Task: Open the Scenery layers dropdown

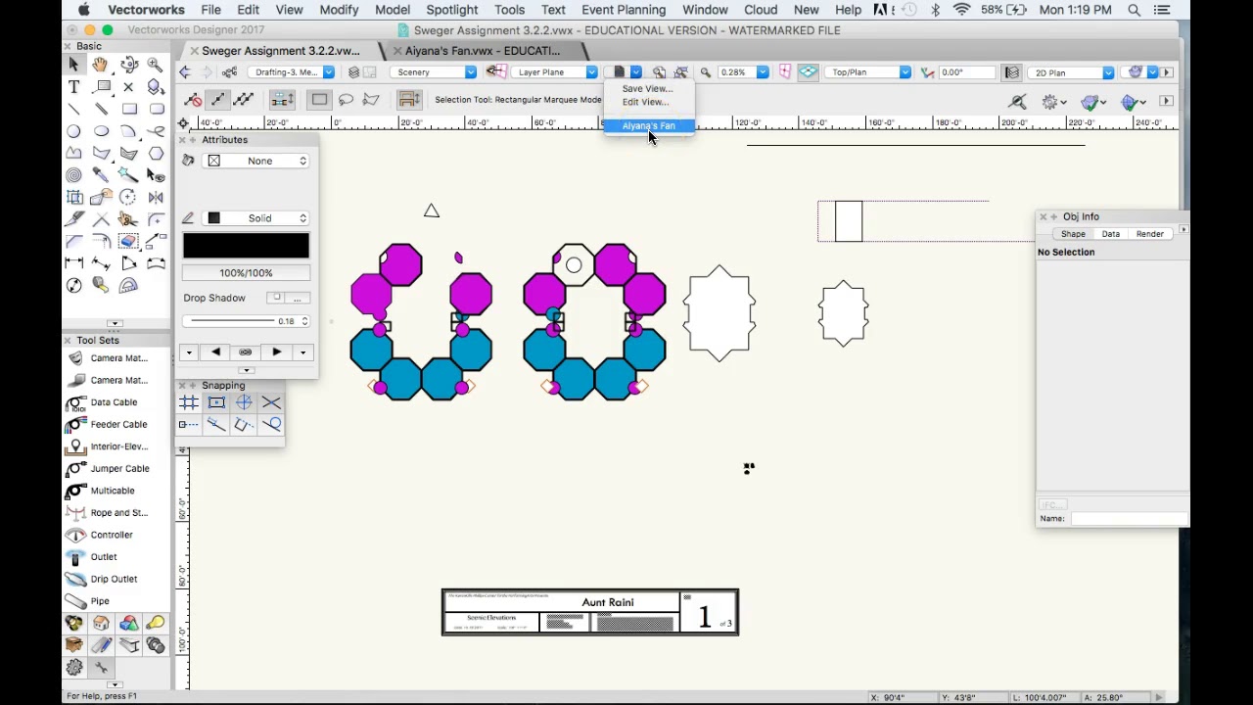Action: click(x=433, y=72)
